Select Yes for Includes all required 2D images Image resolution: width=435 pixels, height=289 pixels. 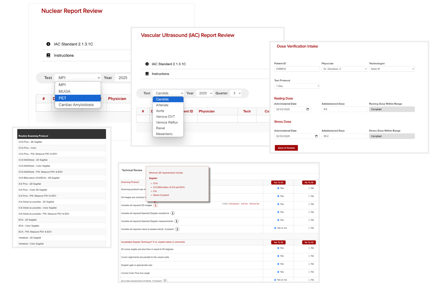coord(278,204)
